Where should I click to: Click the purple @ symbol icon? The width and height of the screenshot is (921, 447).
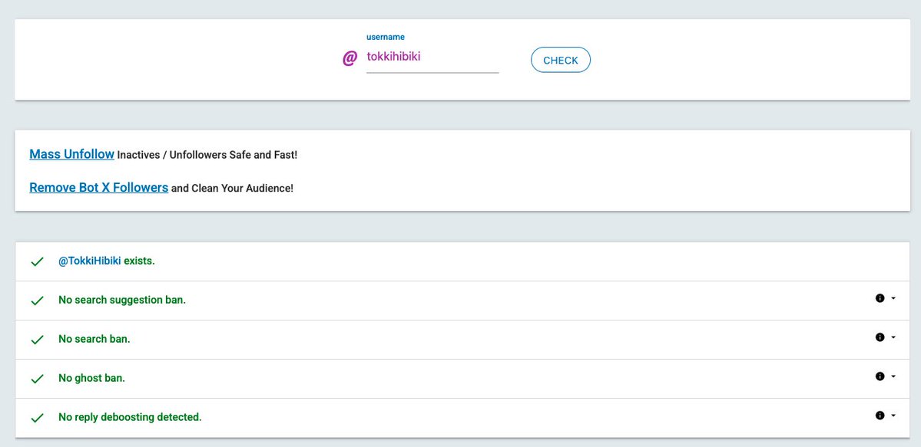[x=350, y=58]
